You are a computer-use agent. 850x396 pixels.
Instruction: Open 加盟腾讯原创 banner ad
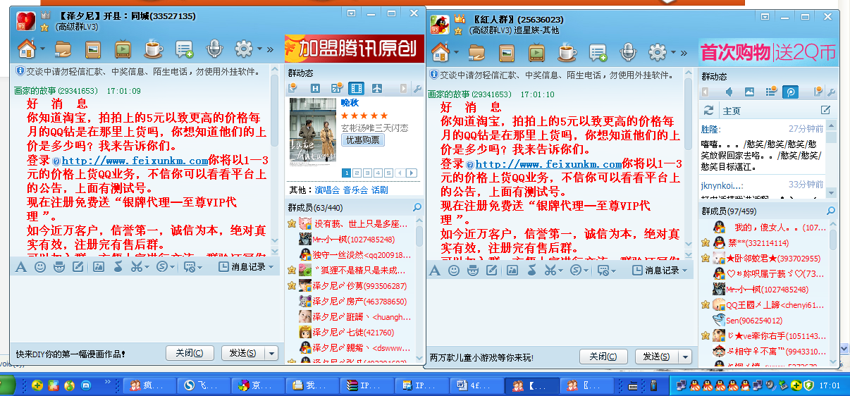click(x=354, y=49)
